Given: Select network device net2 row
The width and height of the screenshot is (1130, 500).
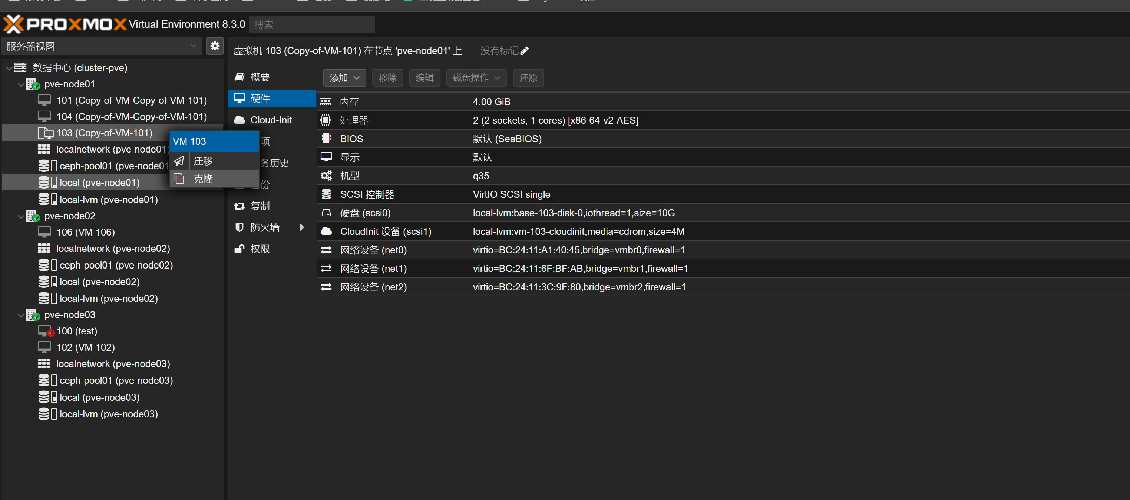Looking at the screenshot, I should coord(723,287).
